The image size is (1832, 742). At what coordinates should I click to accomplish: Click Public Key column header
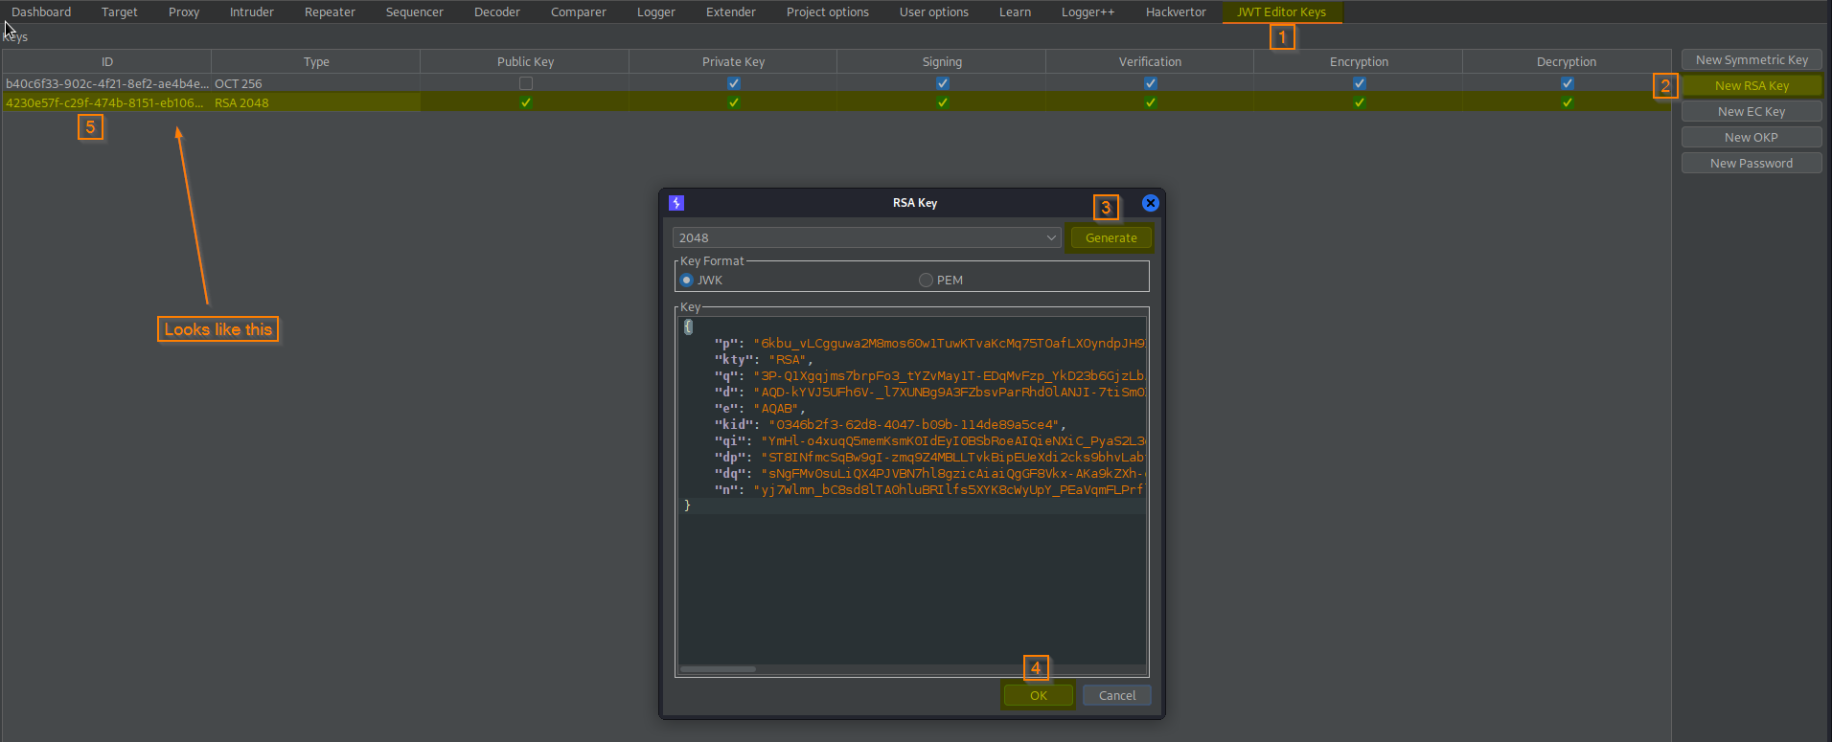525,61
